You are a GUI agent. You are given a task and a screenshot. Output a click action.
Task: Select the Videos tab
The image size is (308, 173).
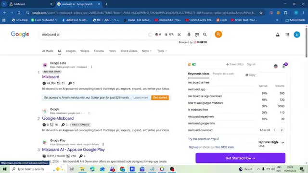coord(85,51)
